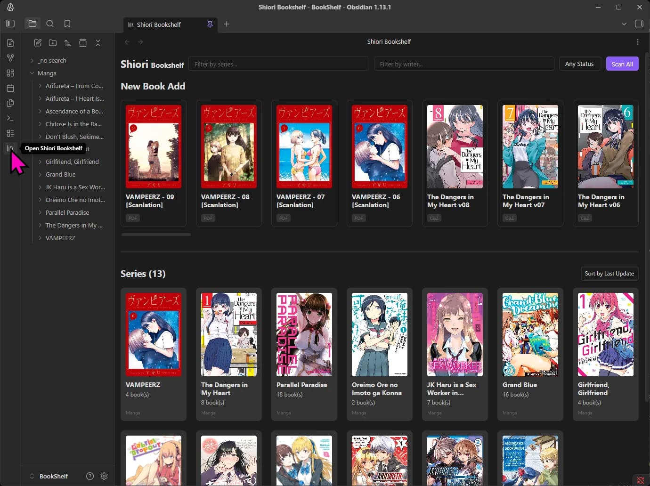This screenshot has width=650, height=486.
Task: Open the Search pane icon
Action: 50,24
